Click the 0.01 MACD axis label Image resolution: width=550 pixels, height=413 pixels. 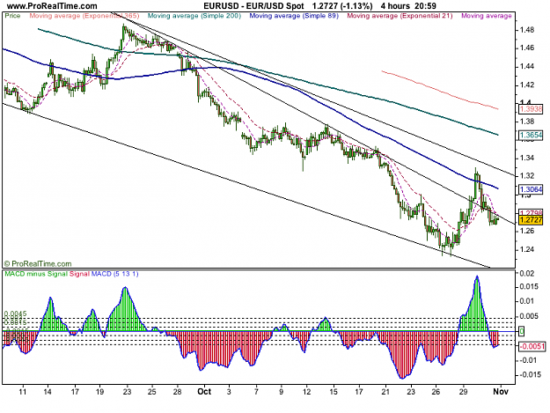(528, 301)
